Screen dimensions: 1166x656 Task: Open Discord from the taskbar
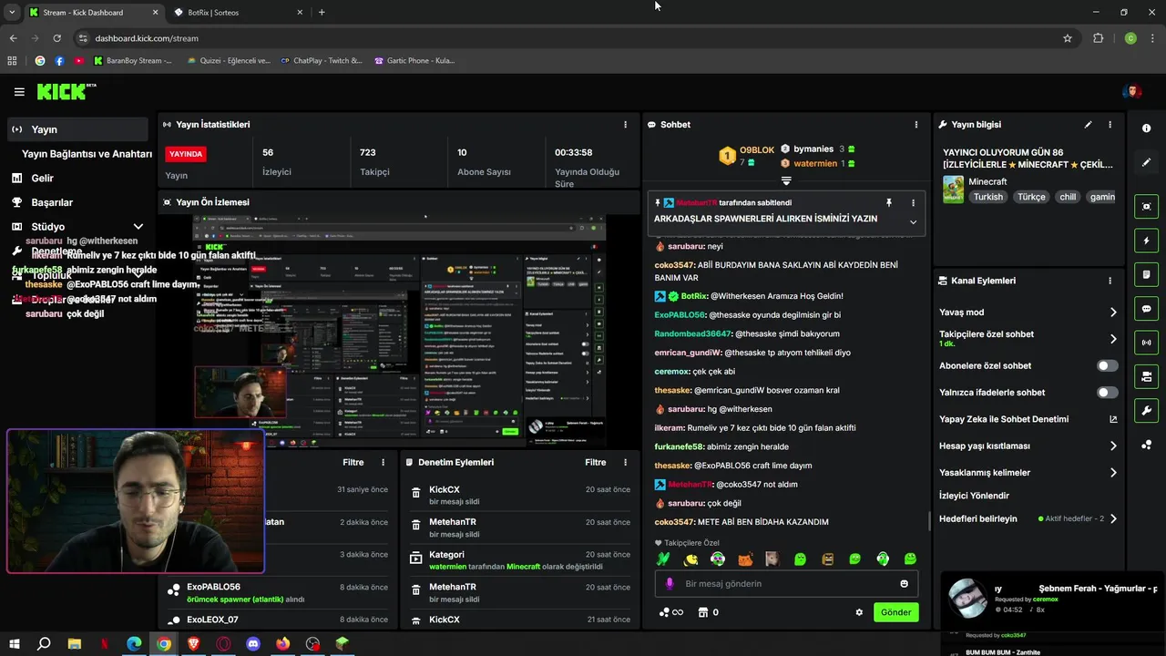[253, 644]
